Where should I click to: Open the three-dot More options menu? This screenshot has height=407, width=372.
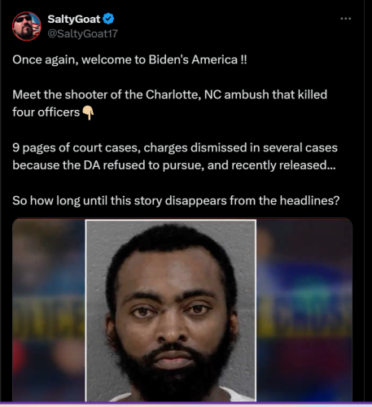click(x=346, y=19)
